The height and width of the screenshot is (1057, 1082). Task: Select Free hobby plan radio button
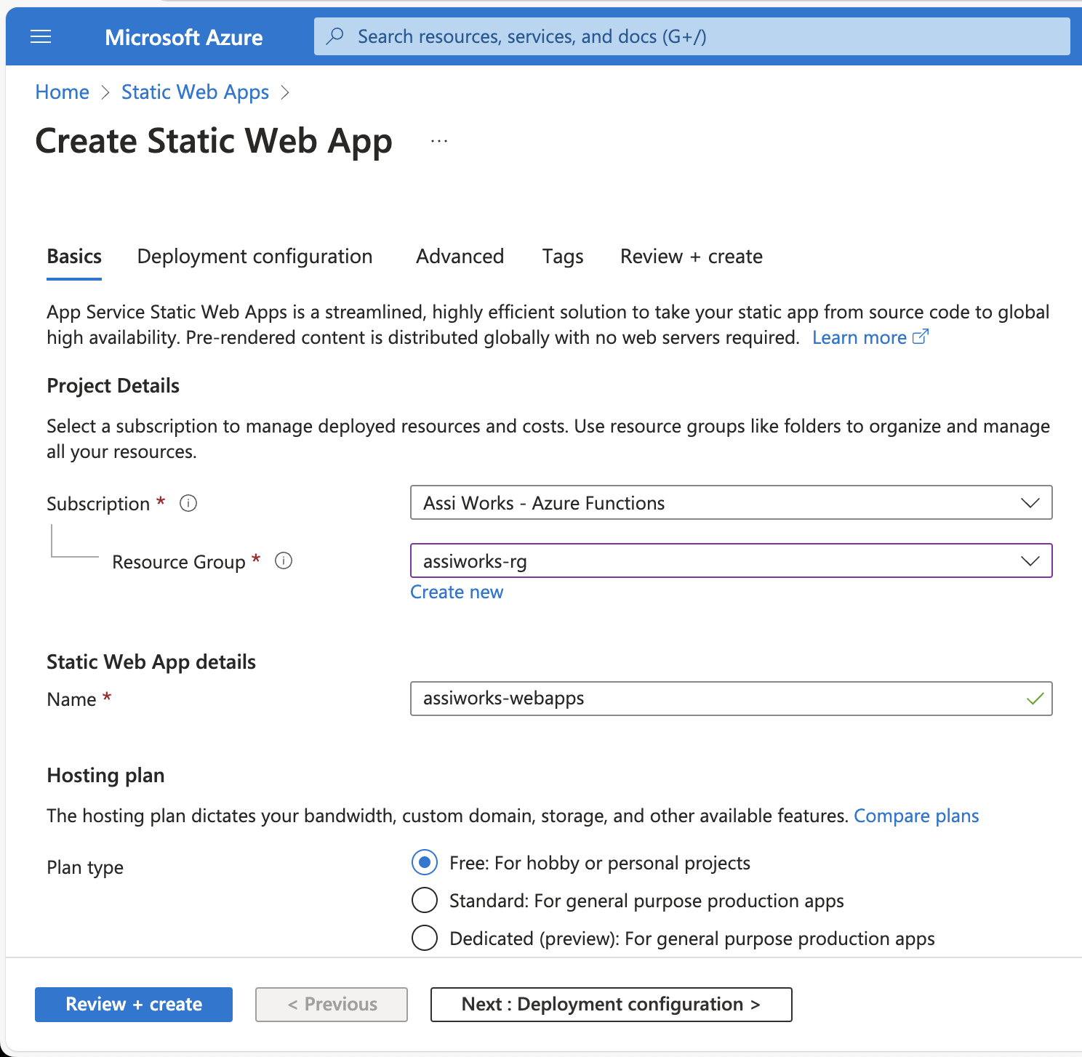[425, 863]
